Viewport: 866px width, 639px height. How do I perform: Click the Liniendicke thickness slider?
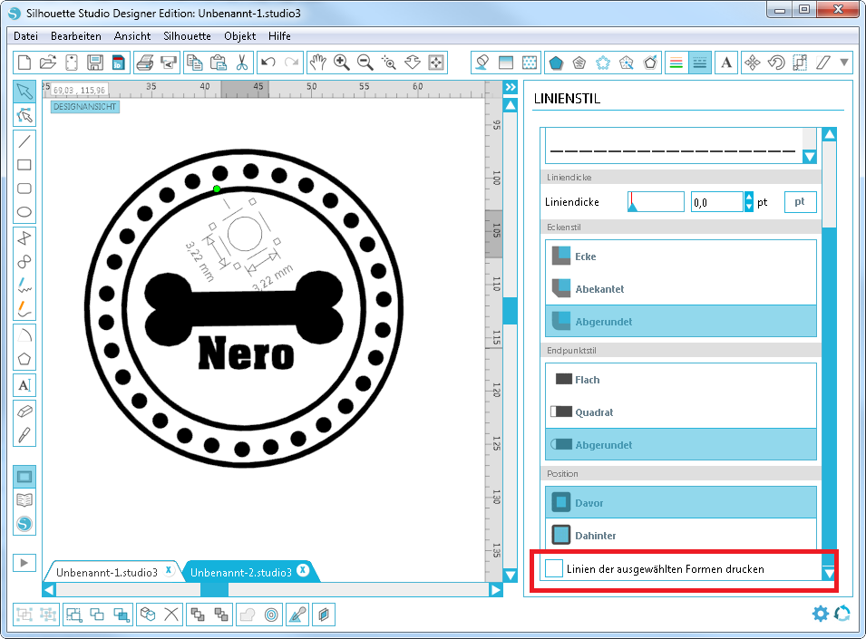tap(656, 202)
